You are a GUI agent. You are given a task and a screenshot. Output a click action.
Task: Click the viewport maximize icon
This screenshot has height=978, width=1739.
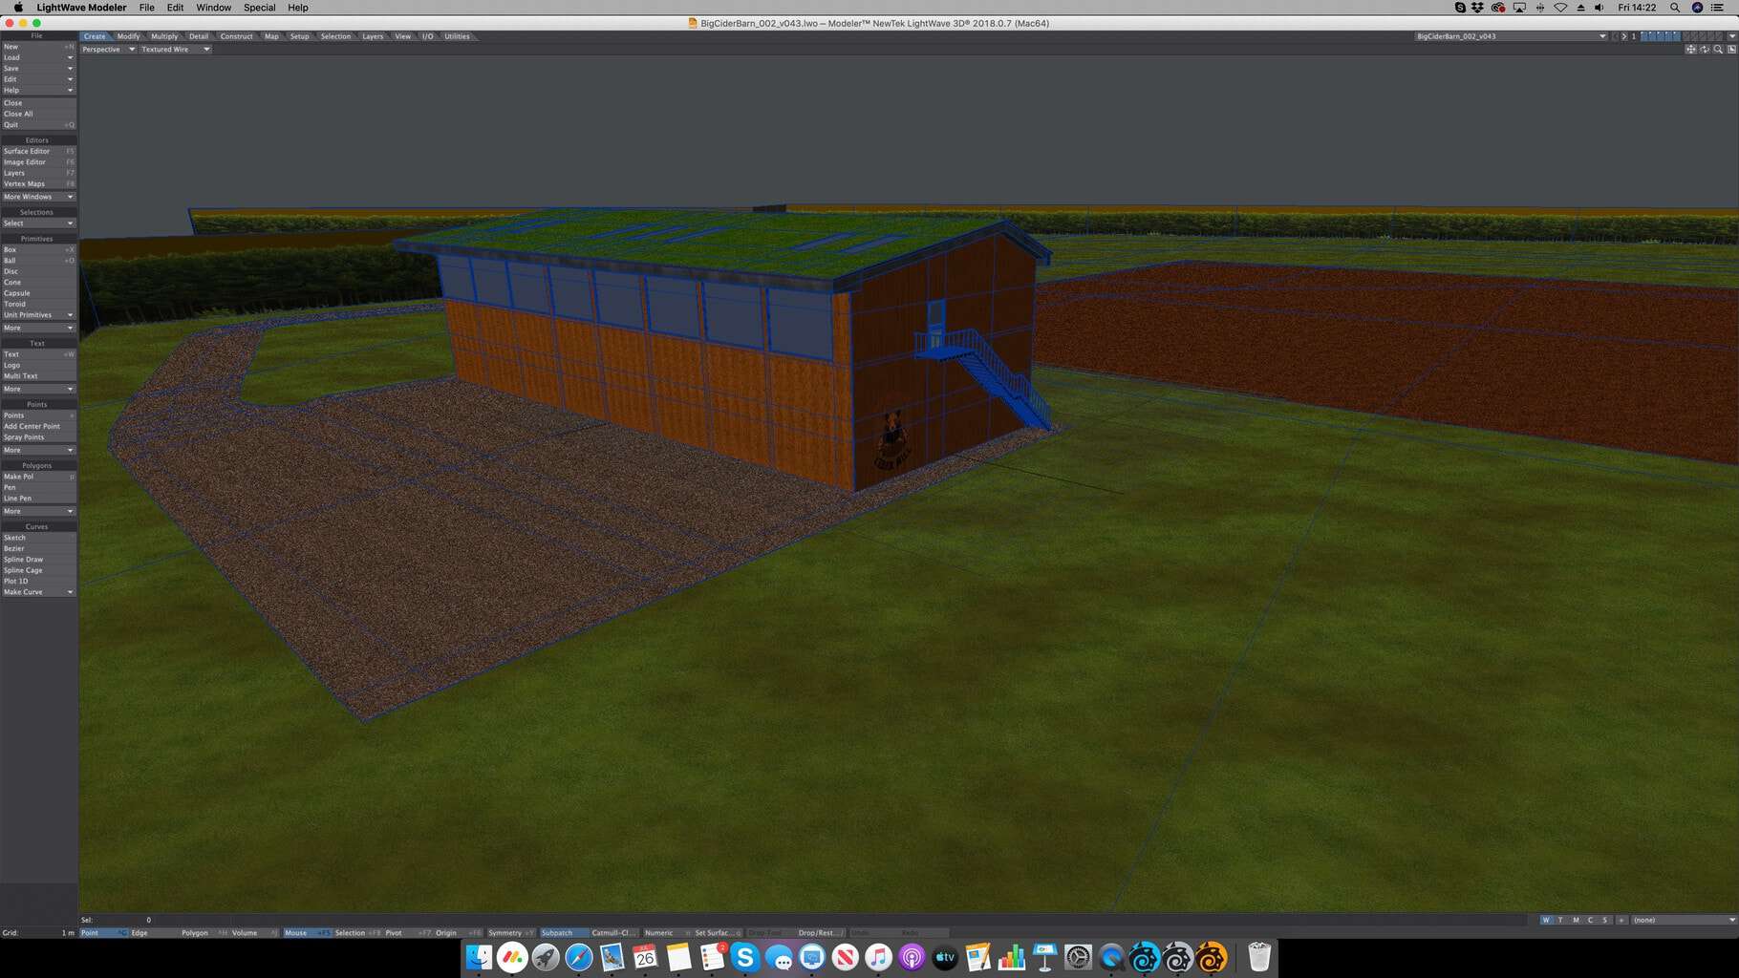tap(1731, 50)
